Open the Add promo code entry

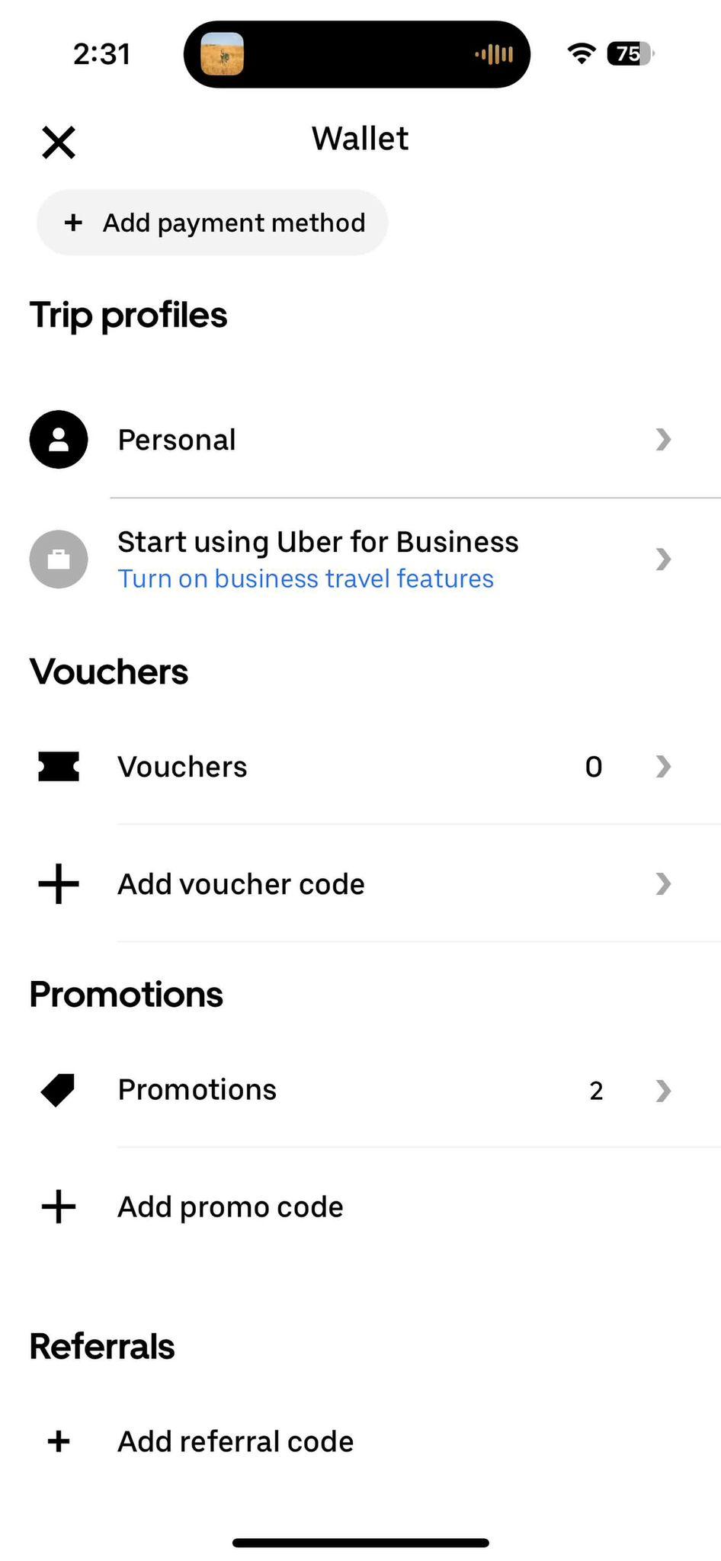230,1207
